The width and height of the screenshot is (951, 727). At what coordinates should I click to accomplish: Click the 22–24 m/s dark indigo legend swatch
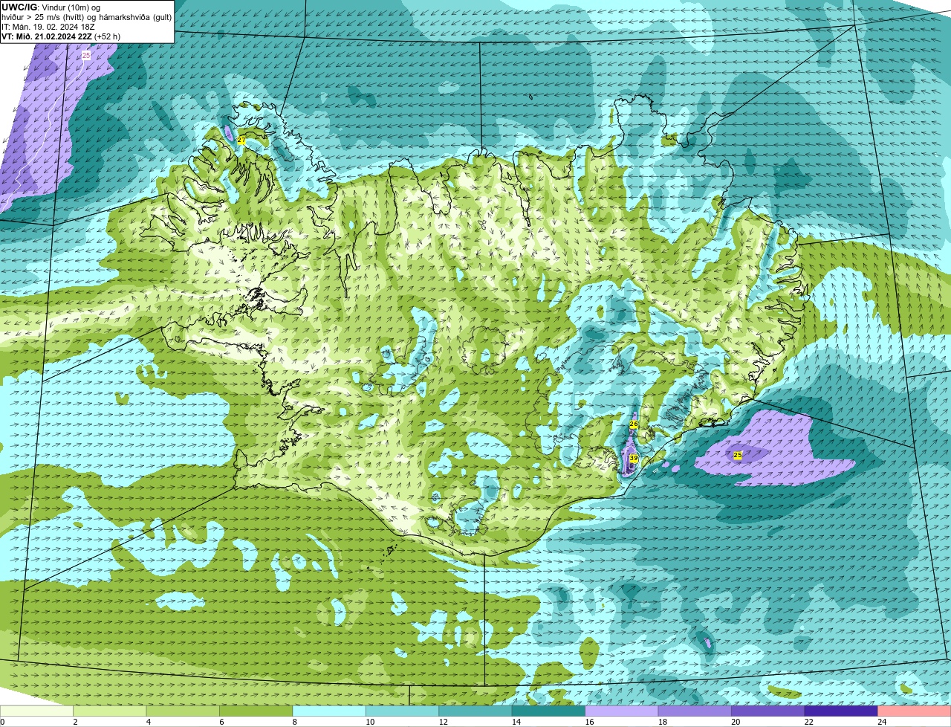[x=842, y=711]
